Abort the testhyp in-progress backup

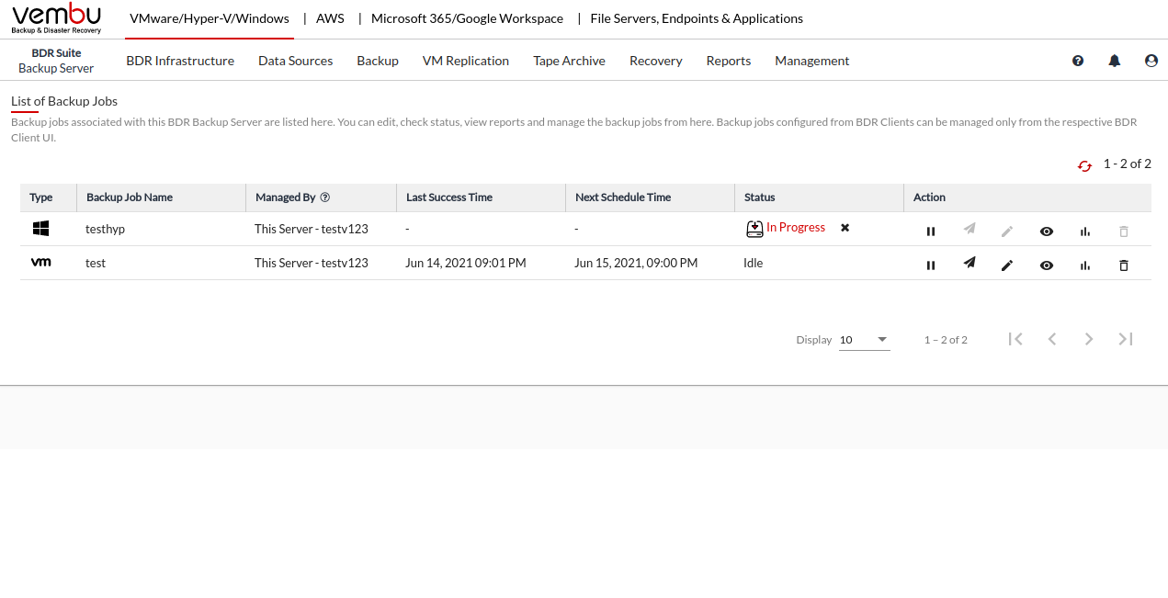point(845,228)
